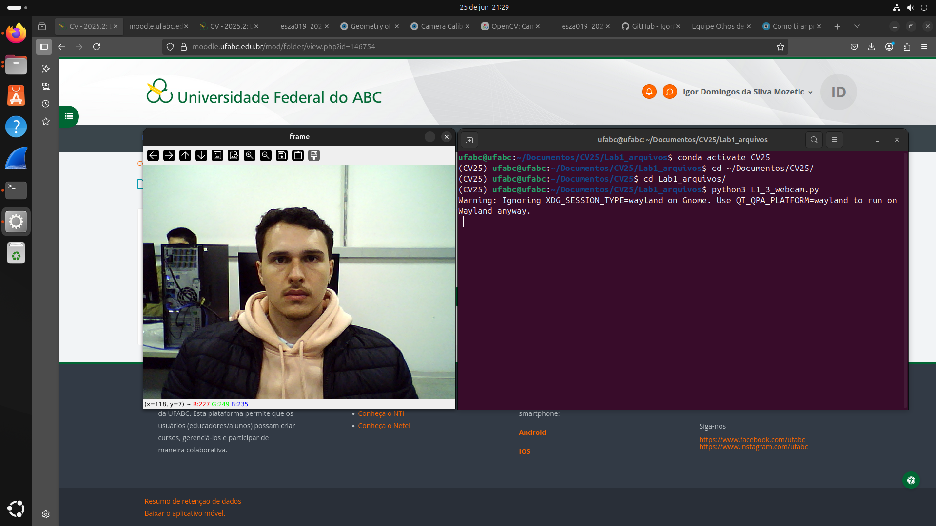936x526 pixels.
Task: Open the Conheça o Netel link
Action: click(x=384, y=426)
